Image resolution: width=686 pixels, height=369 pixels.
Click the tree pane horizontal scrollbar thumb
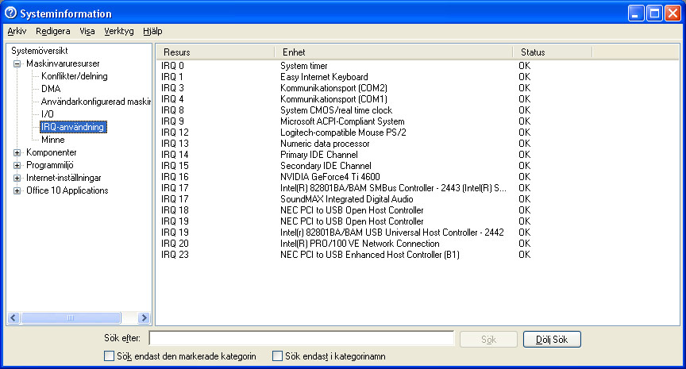click(x=71, y=318)
